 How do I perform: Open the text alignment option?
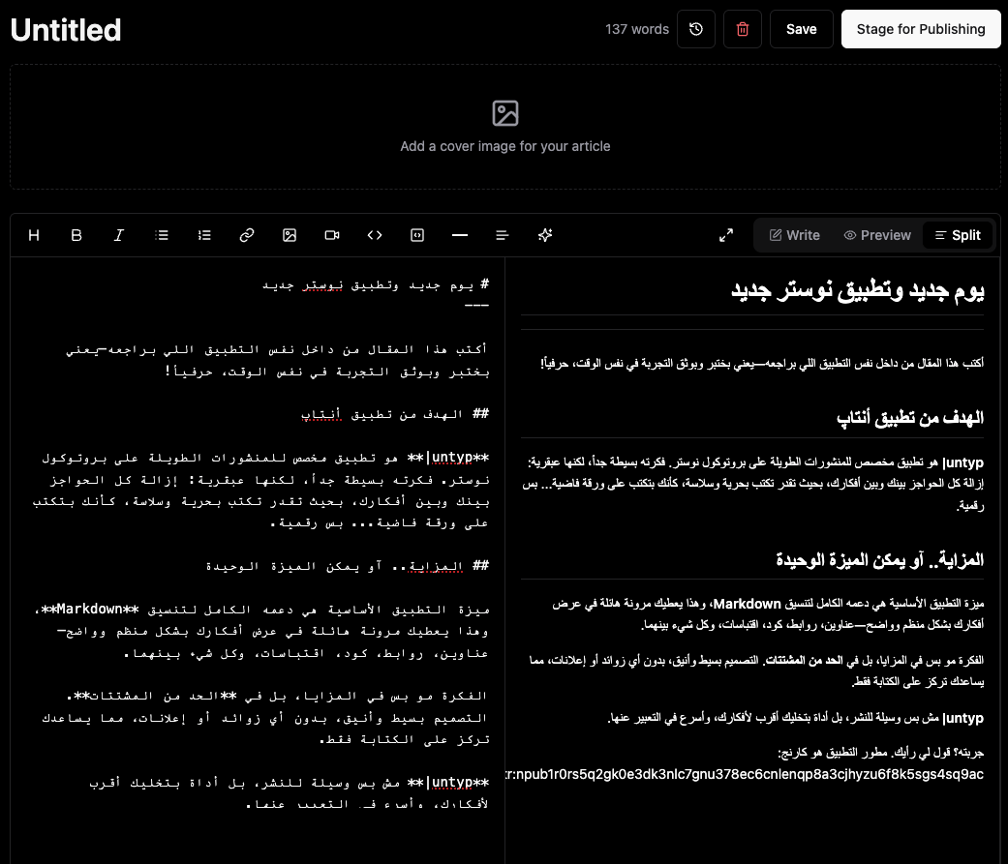pyautogui.click(x=503, y=235)
